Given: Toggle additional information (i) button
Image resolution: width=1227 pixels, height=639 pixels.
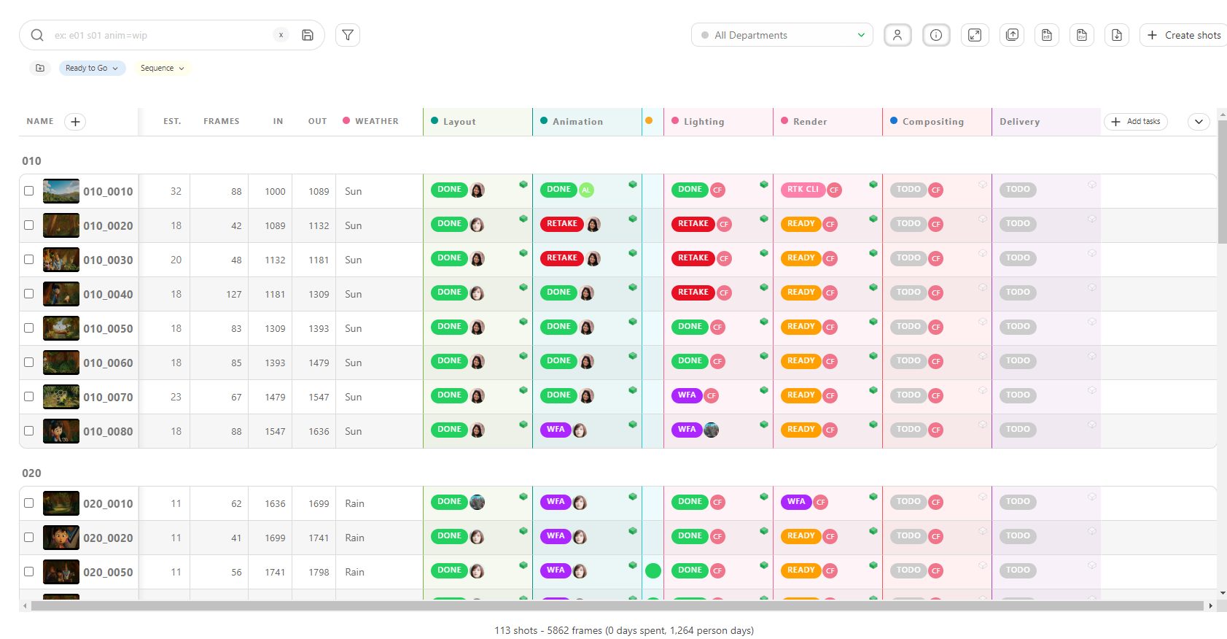Looking at the screenshot, I should click(936, 35).
